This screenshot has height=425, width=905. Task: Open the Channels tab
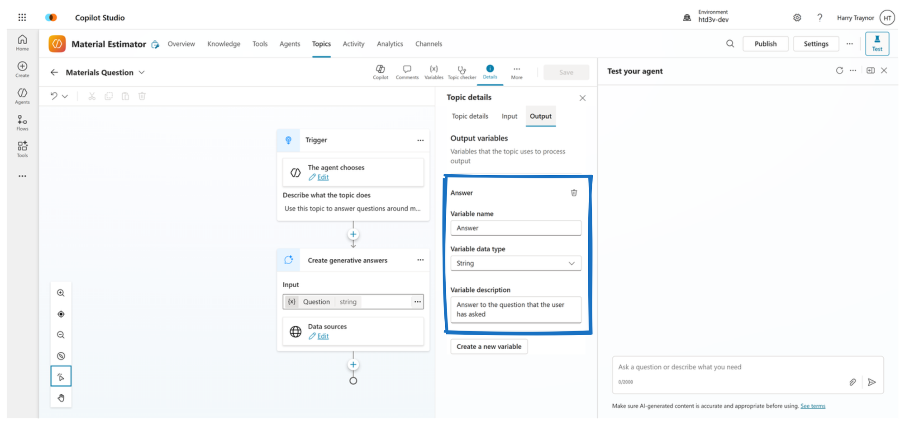(x=429, y=44)
